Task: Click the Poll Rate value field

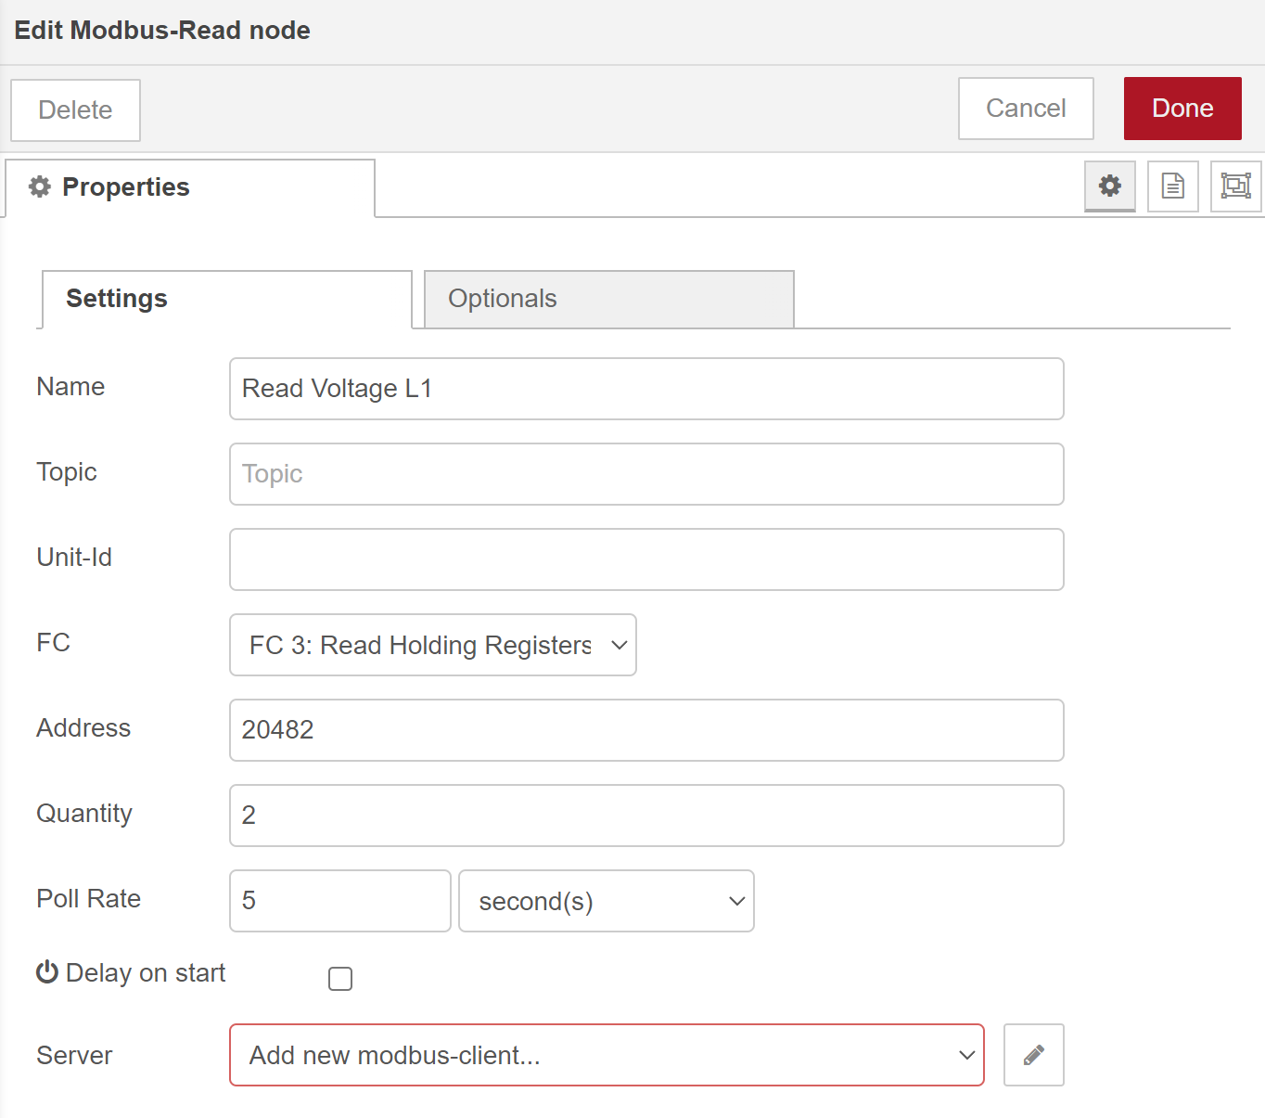Action: pos(340,901)
